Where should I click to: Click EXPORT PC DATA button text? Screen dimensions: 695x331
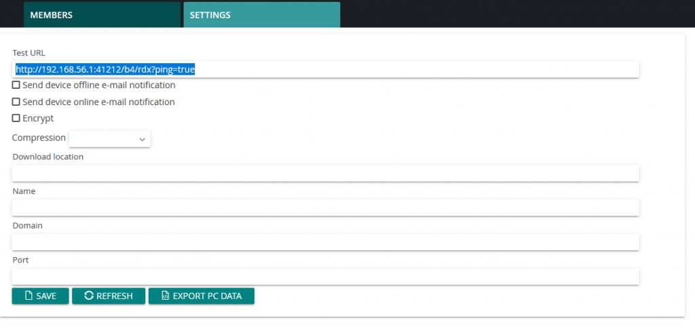(x=208, y=296)
